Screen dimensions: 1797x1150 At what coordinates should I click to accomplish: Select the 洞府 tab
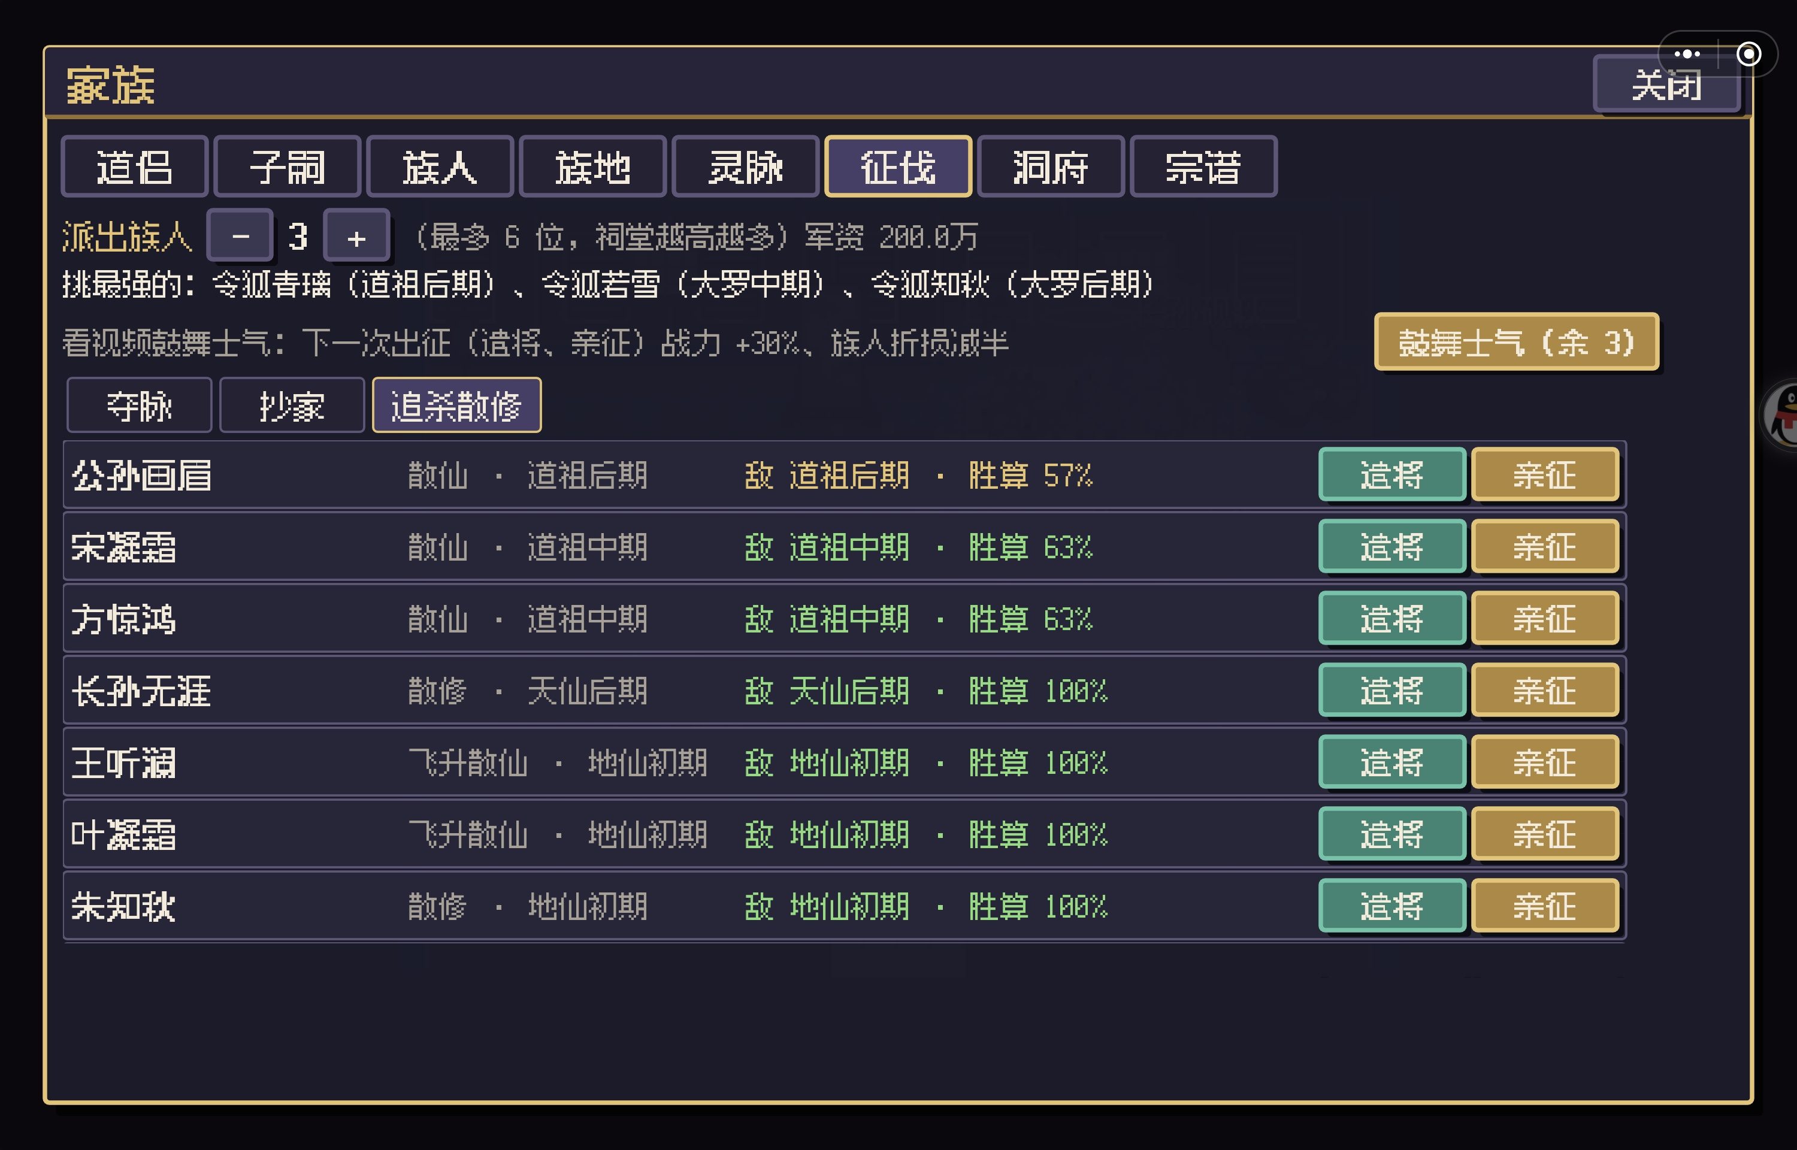click(x=1051, y=167)
